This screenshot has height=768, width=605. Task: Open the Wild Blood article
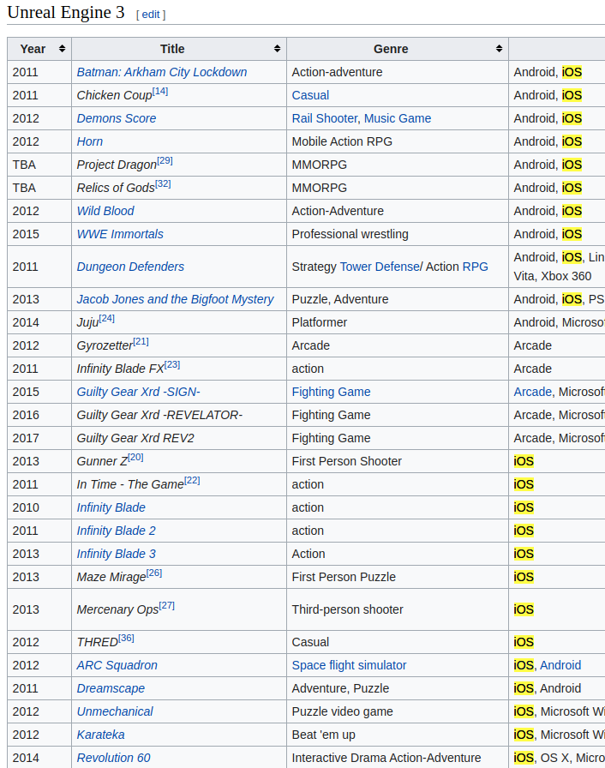(105, 211)
